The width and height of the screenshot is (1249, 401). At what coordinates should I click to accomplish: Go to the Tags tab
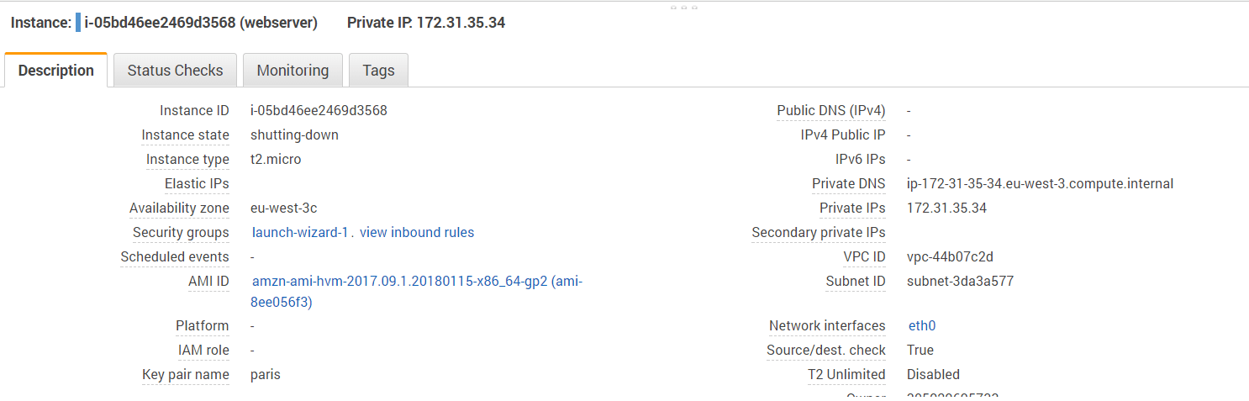pos(378,71)
